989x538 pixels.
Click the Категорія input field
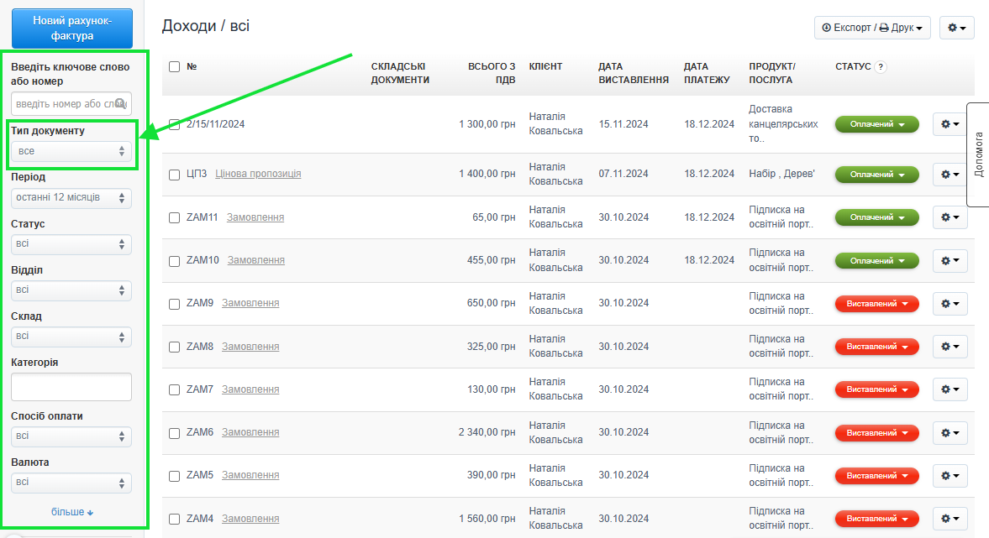pyautogui.click(x=71, y=387)
